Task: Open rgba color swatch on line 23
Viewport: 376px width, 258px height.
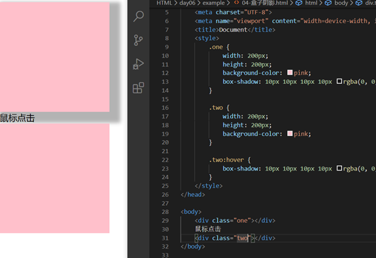Action: pyautogui.click(x=339, y=168)
